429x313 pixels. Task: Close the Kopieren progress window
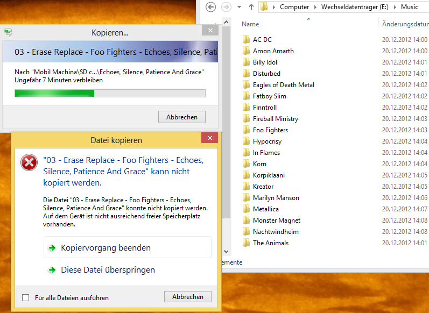click(x=210, y=30)
